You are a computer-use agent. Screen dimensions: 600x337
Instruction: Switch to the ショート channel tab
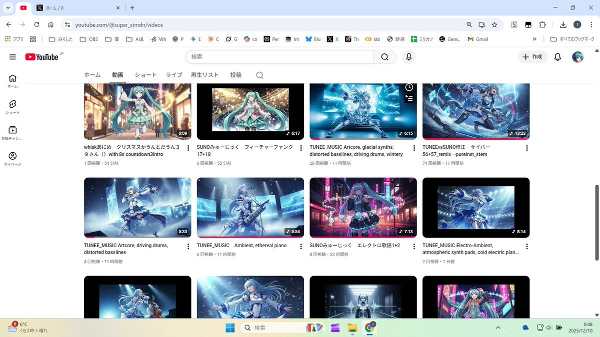click(145, 75)
